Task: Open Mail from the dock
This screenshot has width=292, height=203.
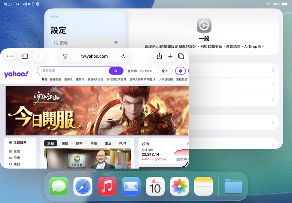Action: [131, 186]
